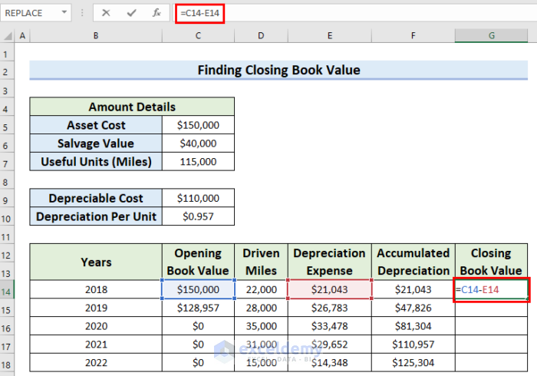Viewport: 537px width, 376px height.
Task: Select the 2020 Accumulated Depreciation cell $81,304
Action: coord(413,327)
